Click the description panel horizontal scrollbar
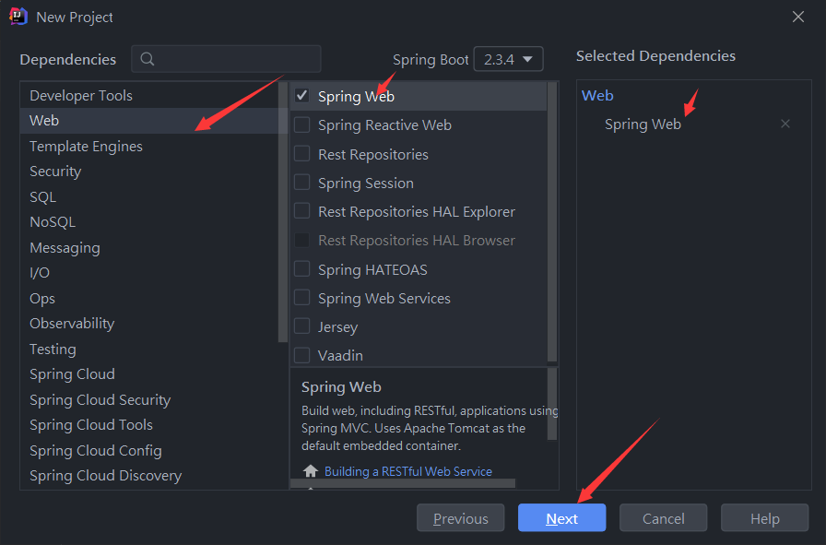The width and height of the screenshot is (826, 545). point(403,483)
